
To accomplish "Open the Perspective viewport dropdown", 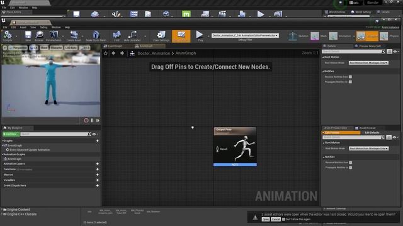I will point(18,48).
